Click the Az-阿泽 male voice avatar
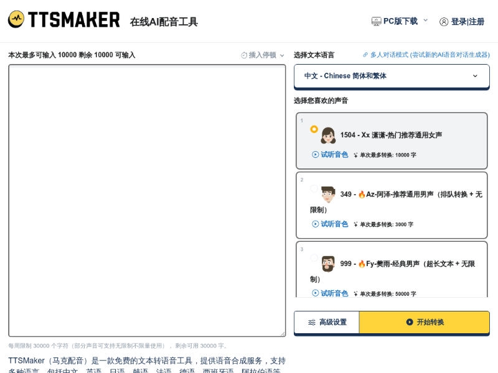The height and width of the screenshot is (373, 498). pyautogui.click(x=328, y=195)
